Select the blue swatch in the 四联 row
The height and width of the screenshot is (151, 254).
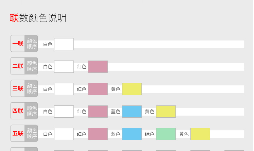[132, 112]
